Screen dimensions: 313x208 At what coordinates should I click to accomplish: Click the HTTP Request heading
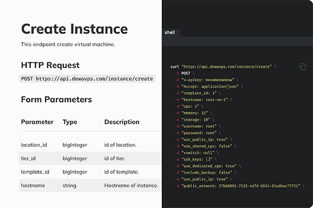point(50,66)
